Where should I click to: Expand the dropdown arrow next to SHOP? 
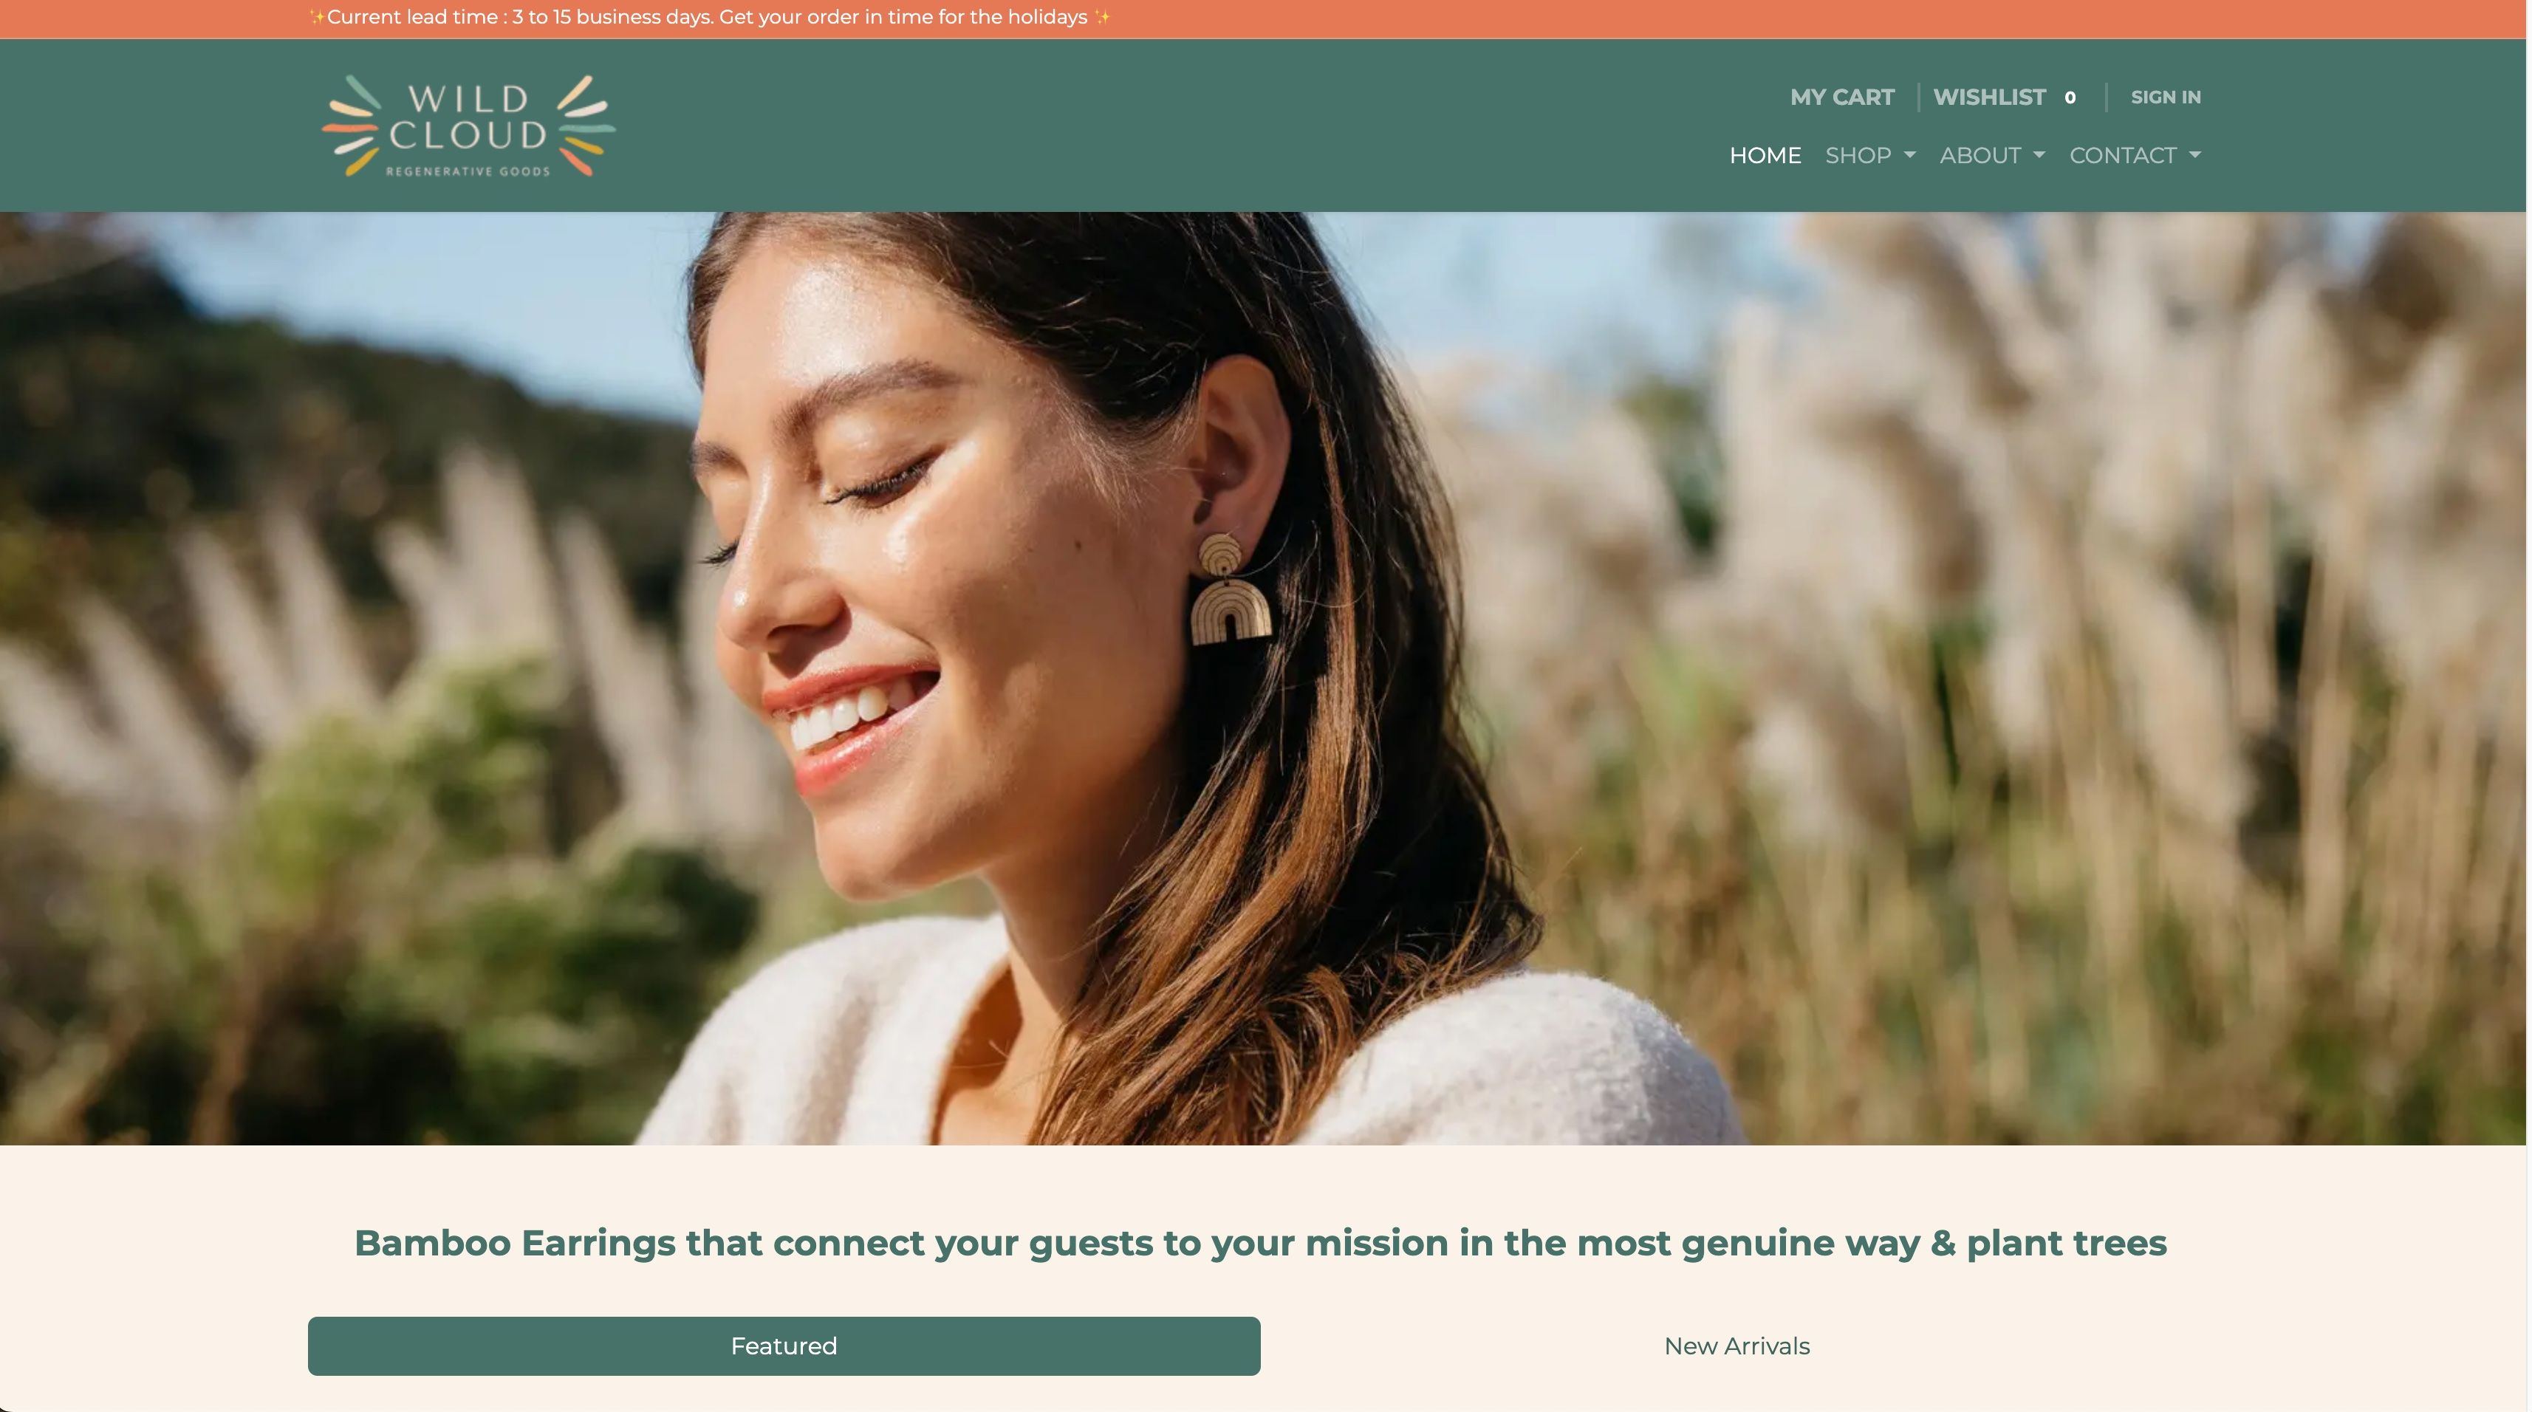pos(1910,155)
